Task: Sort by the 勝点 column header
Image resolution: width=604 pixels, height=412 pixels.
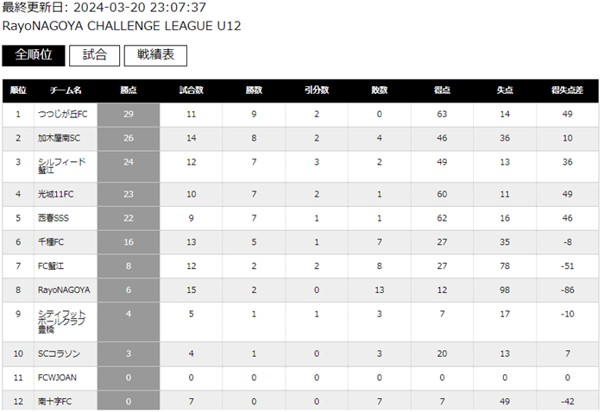Action: [x=129, y=91]
